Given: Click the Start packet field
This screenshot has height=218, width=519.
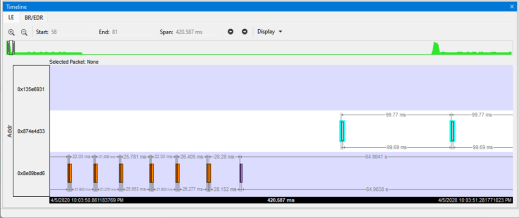Looking at the screenshot, I should [72, 32].
